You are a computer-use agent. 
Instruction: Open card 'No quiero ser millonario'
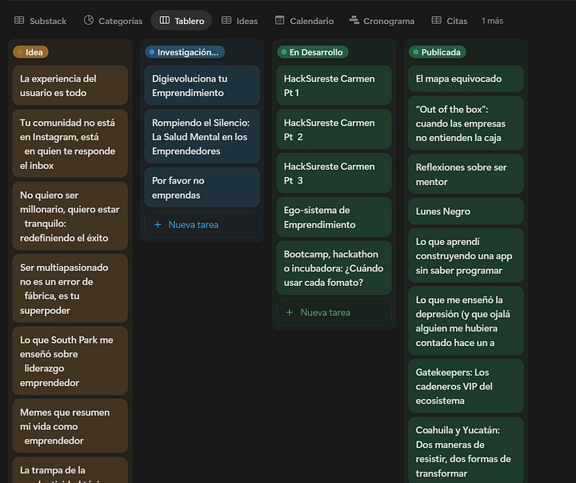coord(70,216)
